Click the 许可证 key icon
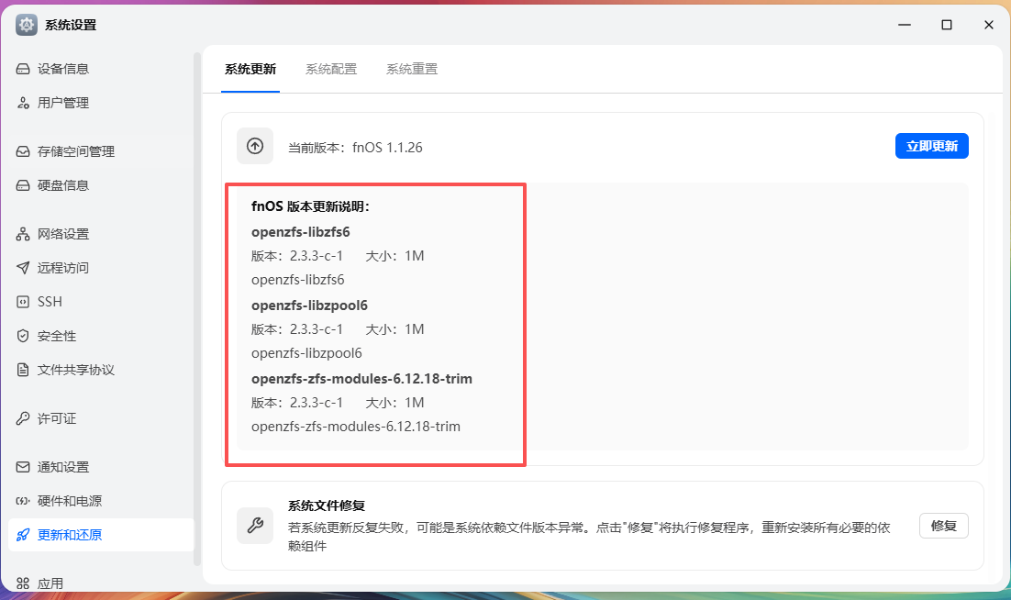Viewport: 1011px width, 600px height. (x=21, y=417)
